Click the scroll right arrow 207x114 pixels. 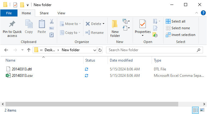204,104
